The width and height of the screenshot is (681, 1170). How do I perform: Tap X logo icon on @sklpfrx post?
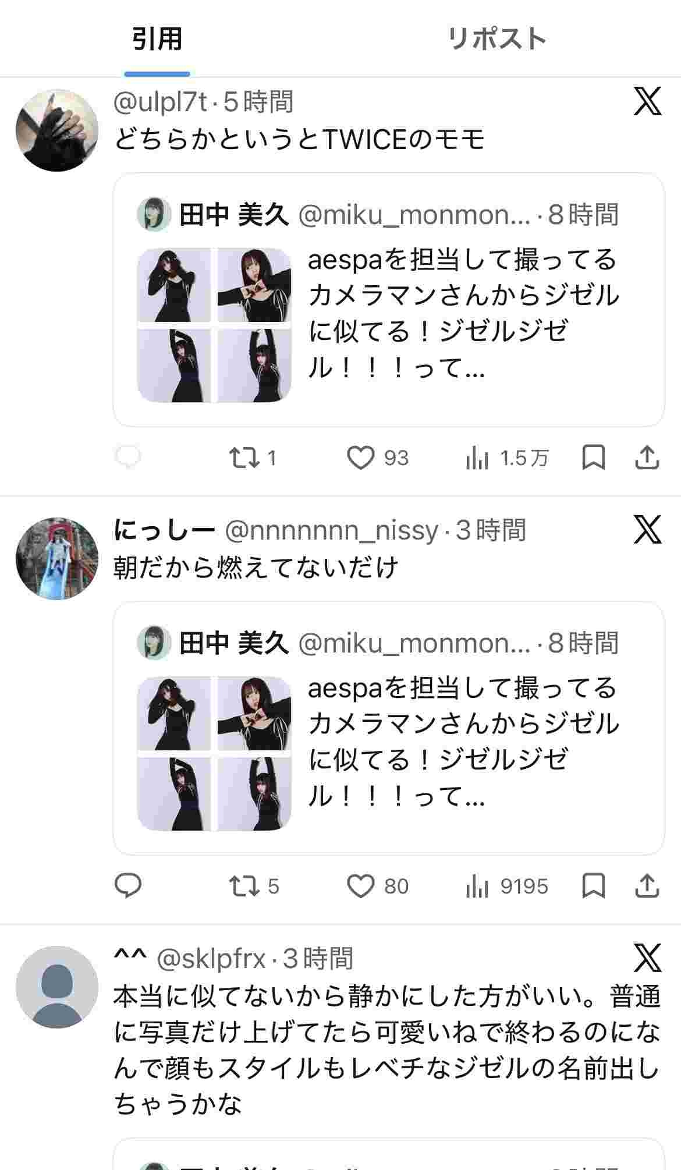click(x=647, y=958)
